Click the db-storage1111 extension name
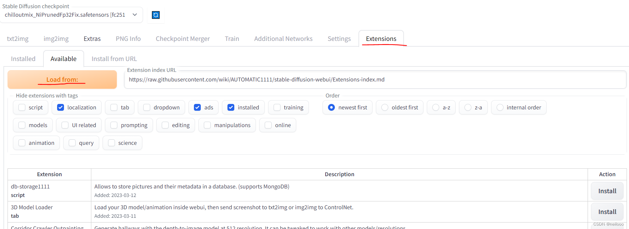 pos(30,187)
